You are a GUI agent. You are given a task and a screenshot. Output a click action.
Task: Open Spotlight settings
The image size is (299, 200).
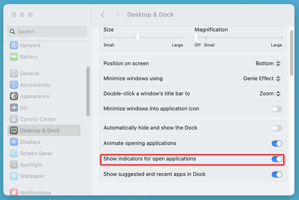click(14, 164)
